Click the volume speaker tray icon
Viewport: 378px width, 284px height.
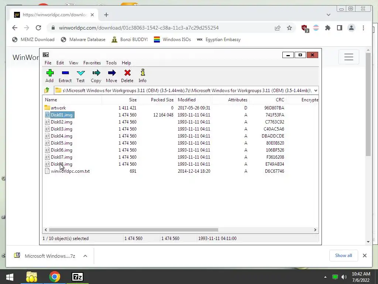click(344, 277)
